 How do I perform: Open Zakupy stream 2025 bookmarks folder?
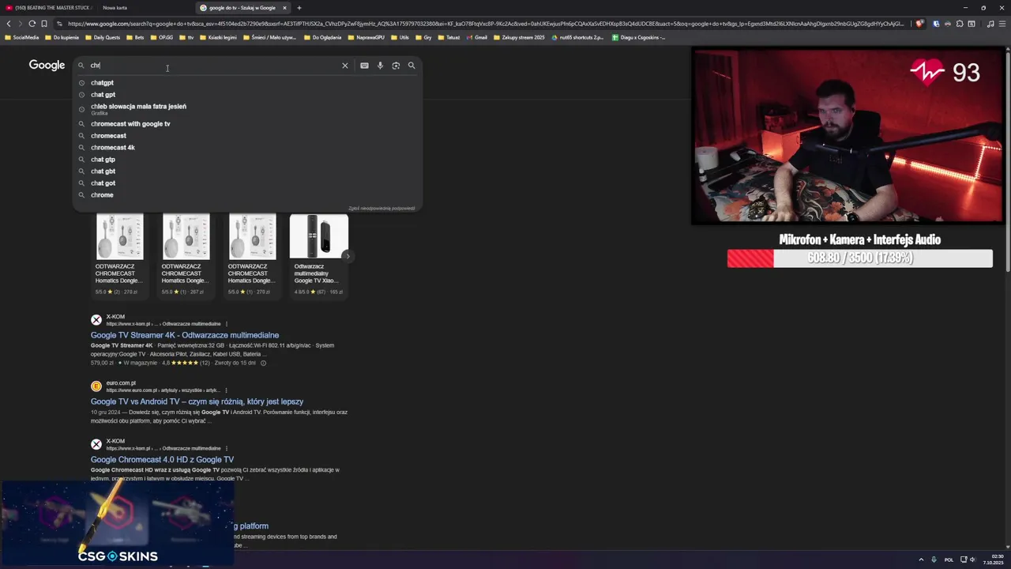tap(519, 37)
